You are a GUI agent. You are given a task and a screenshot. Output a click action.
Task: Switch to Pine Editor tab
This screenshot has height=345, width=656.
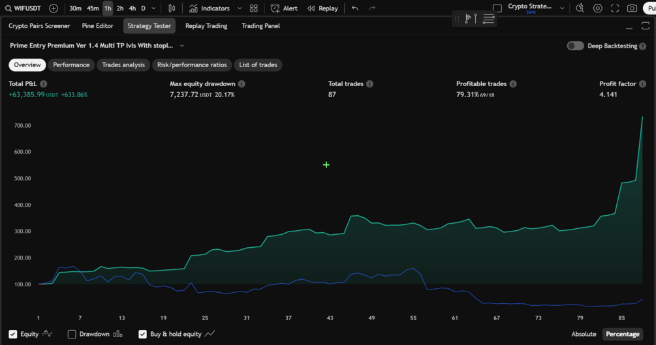click(97, 26)
